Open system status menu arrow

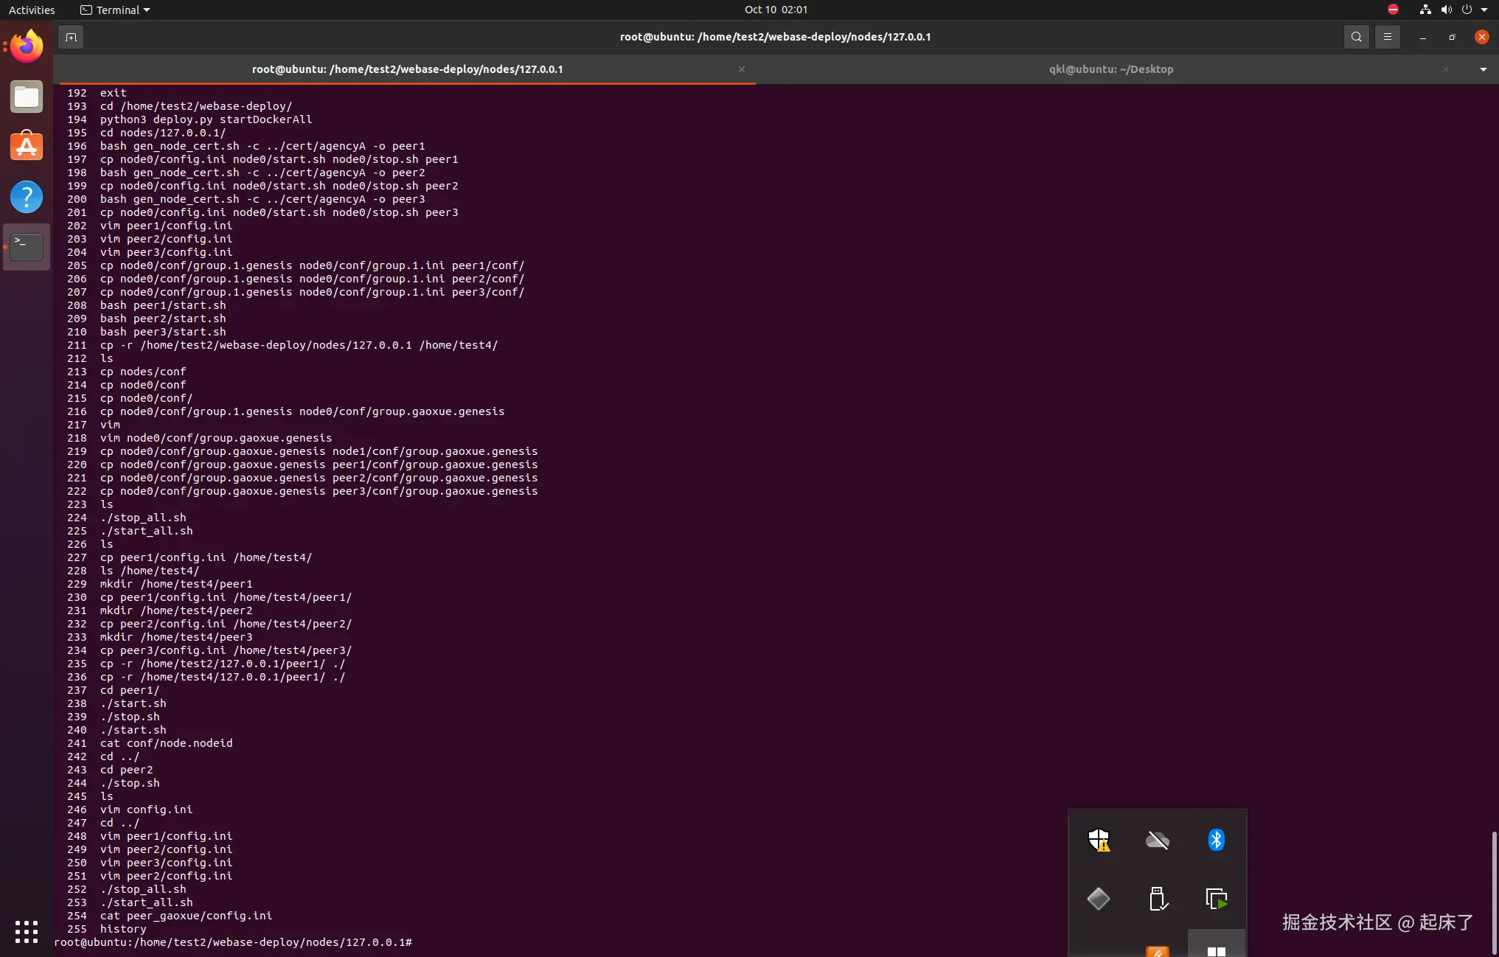tap(1484, 10)
